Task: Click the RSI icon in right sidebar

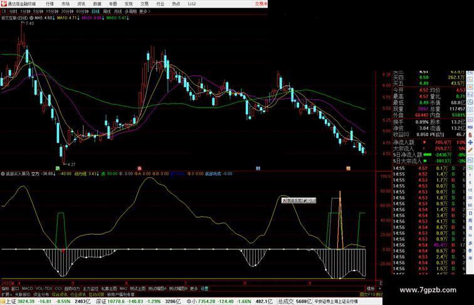Action: click(x=470, y=127)
